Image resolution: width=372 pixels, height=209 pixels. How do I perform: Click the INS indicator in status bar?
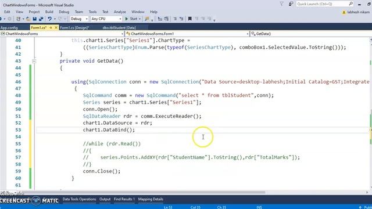tap(259, 207)
